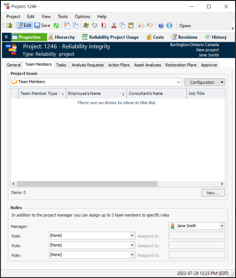Switch to History view
Viewport: 236px width, 278px height.
pyautogui.click(x=216, y=37)
